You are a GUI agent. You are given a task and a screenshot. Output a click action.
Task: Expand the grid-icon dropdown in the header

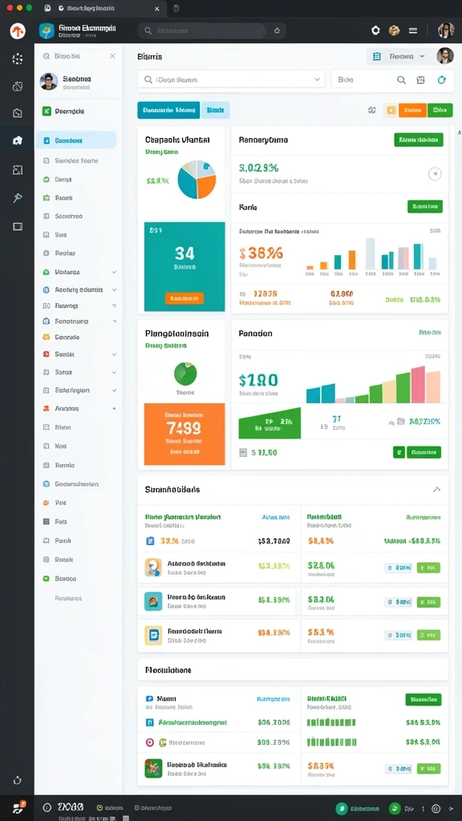tap(399, 56)
